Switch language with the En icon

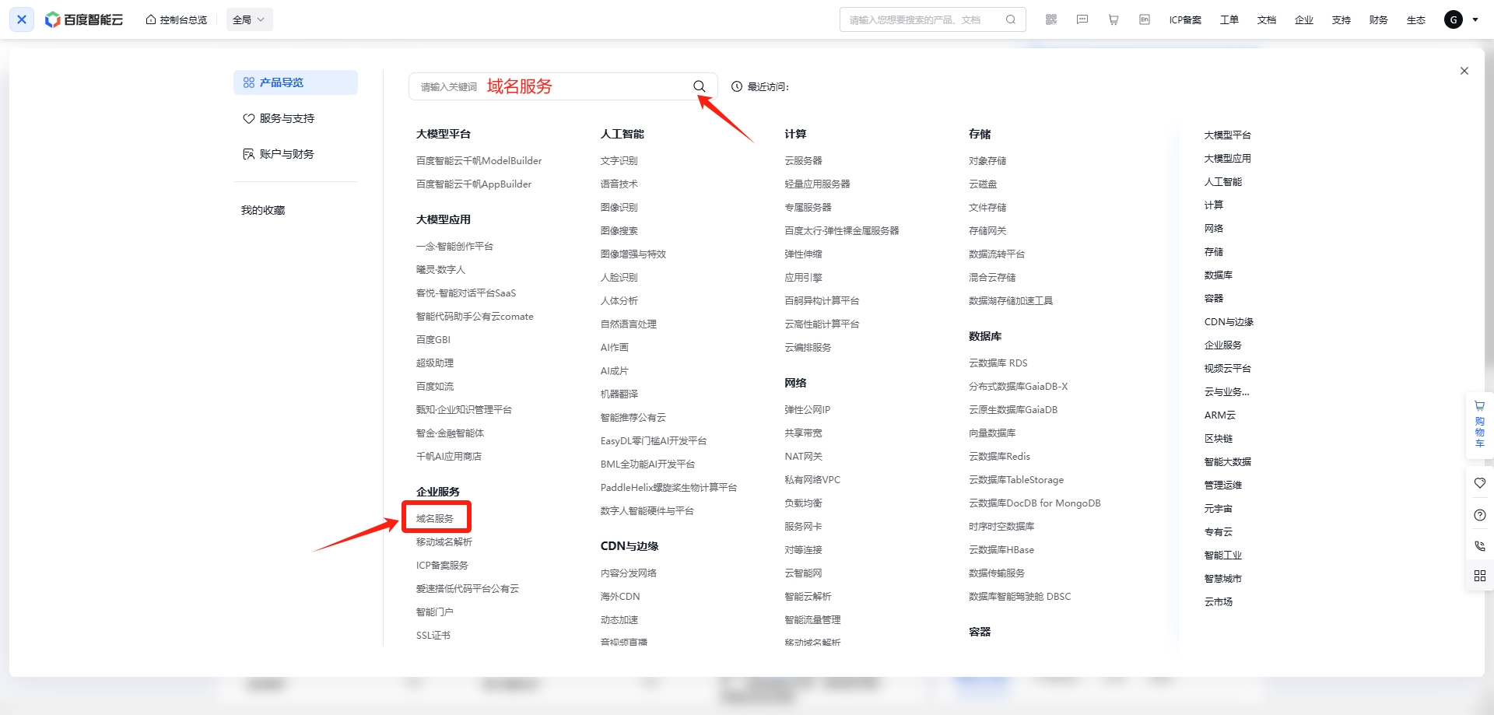[x=1145, y=19]
